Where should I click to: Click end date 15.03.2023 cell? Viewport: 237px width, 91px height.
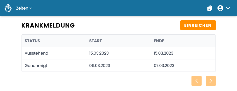164,53
